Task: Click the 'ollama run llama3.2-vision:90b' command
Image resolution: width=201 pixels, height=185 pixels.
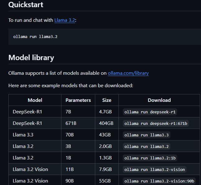Action: coord(159,181)
